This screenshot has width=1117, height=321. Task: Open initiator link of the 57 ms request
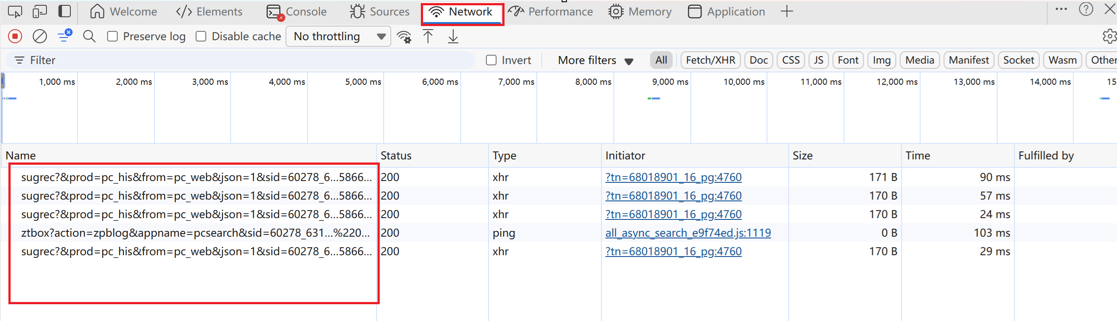coord(674,196)
